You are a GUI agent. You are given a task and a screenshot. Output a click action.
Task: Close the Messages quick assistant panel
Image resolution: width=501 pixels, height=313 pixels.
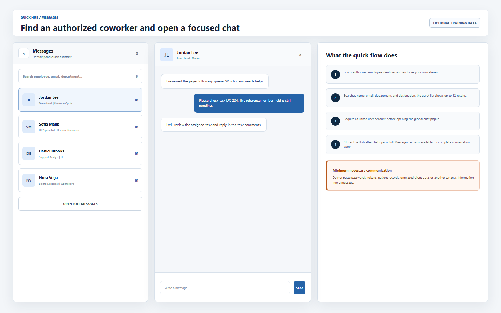click(137, 53)
